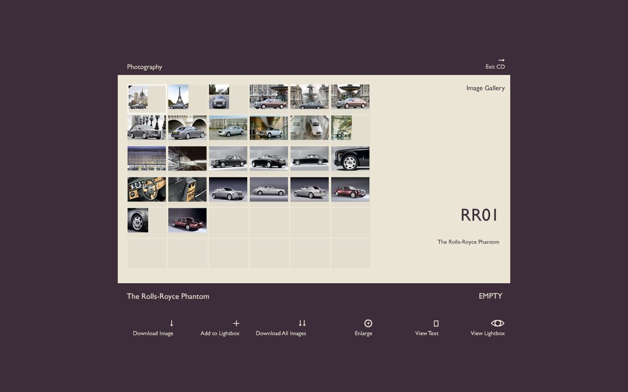Click the Image Gallery title text
Image resolution: width=628 pixels, height=392 pixels.
coord(486,88)
